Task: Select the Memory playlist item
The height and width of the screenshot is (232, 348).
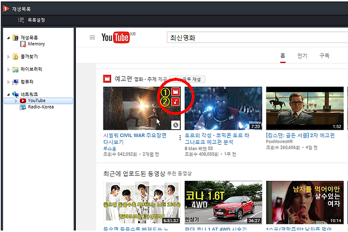Action: click(x=36, y=44)
